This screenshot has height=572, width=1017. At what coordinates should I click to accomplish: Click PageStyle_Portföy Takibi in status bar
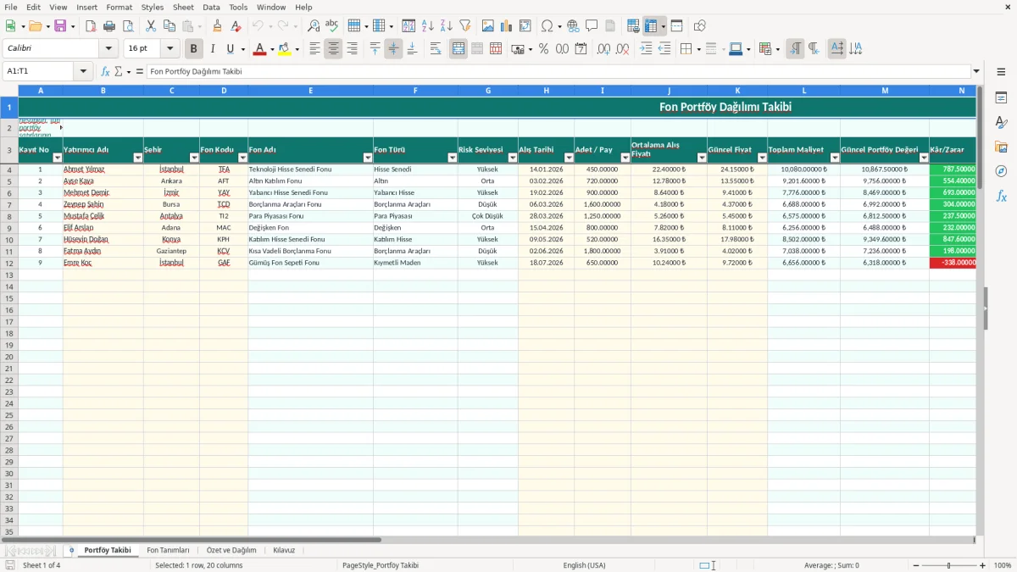[x=381, y=565]
